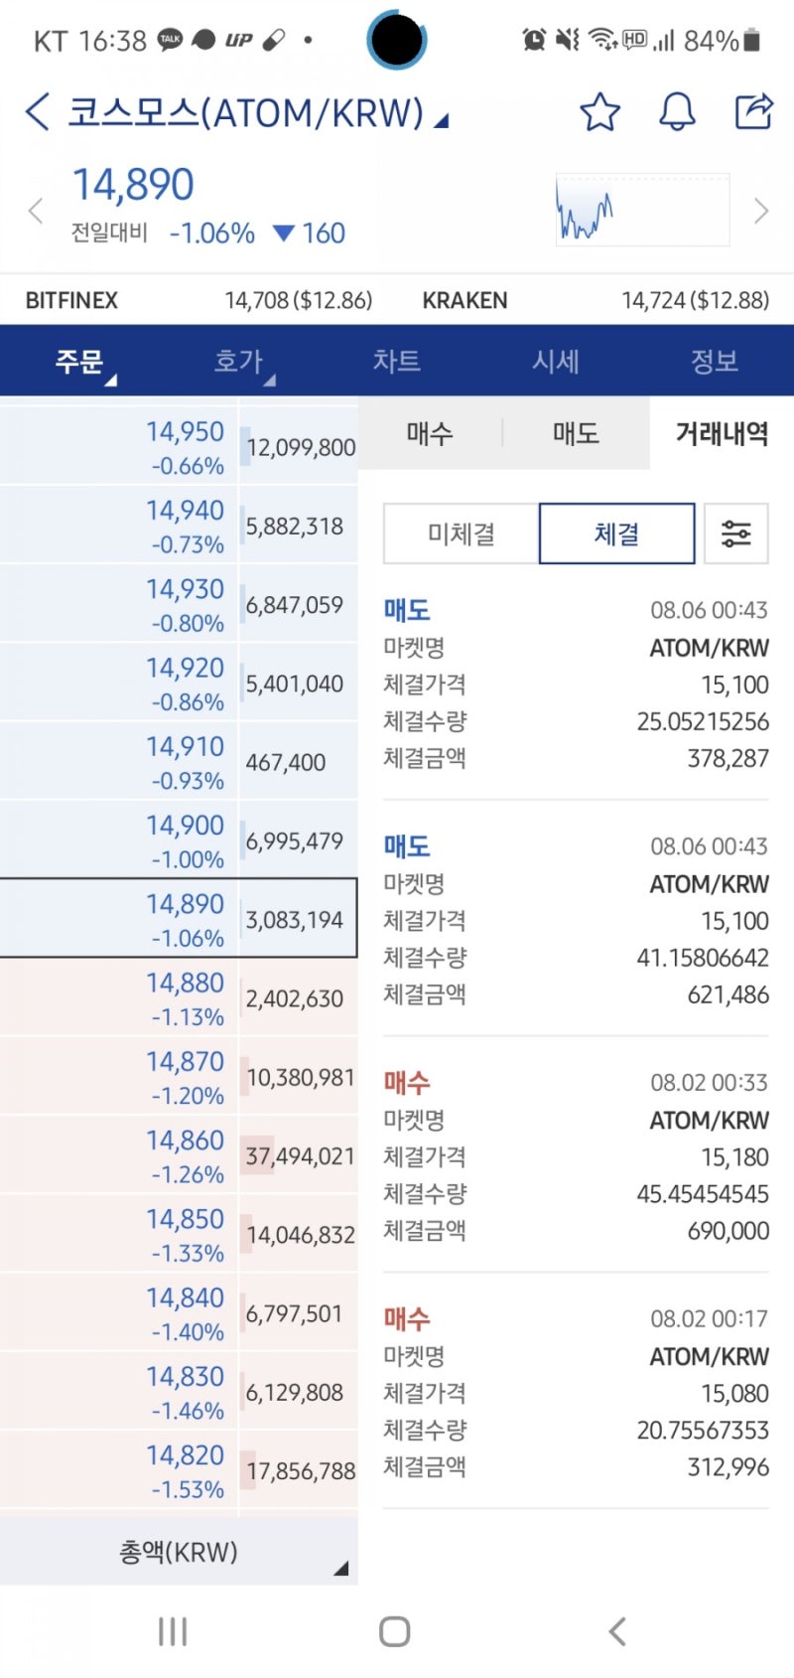The width and height of the screenshot is (794, 1678).
Task: Tap KakaoTalk notification icon in status bar
Action: click(171, 40)
